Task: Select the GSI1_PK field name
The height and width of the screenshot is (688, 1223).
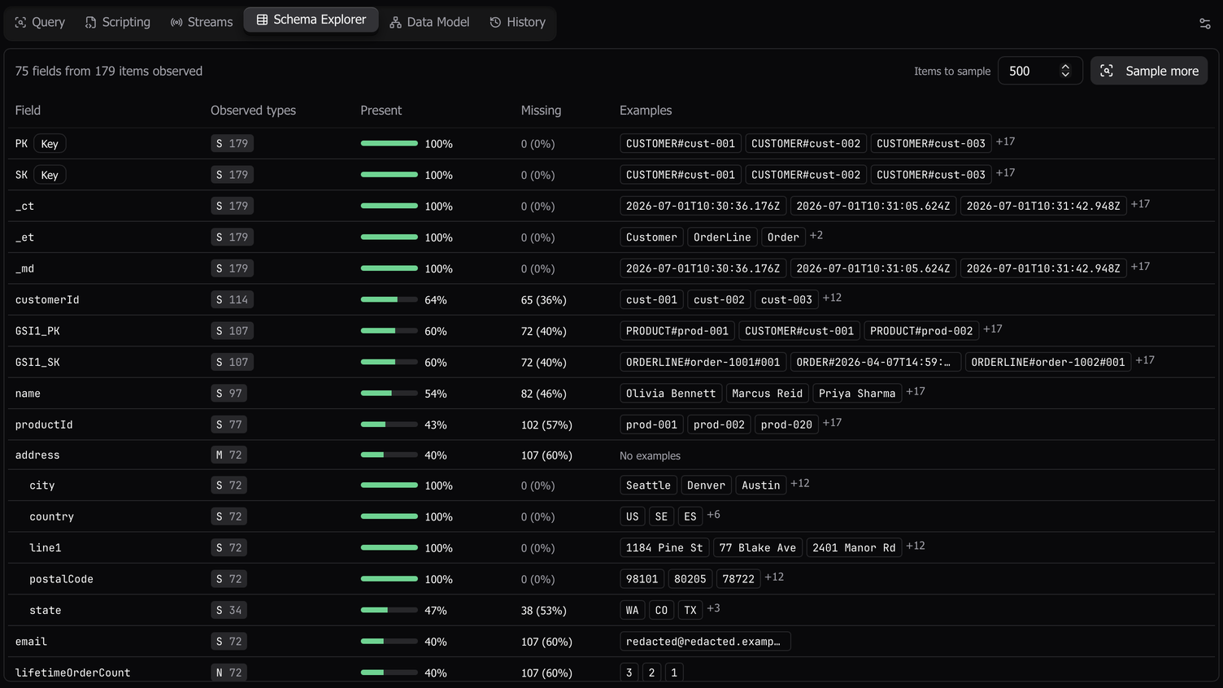Action: click(x=37, y=331)
